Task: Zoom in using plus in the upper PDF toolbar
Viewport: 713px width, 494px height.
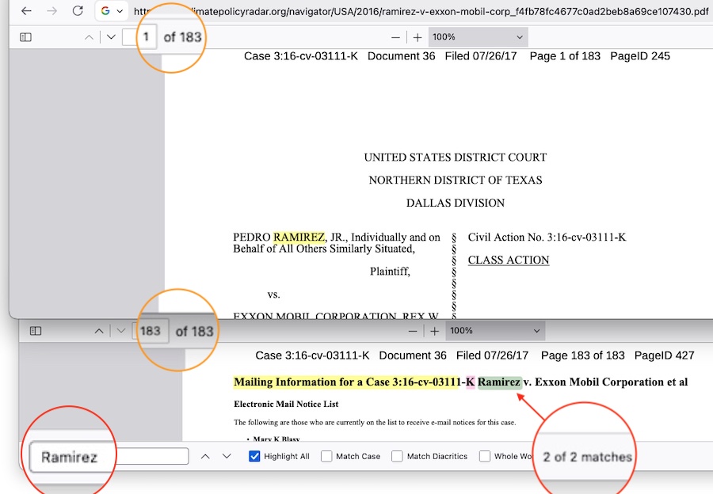Action: tap(418, 37)
